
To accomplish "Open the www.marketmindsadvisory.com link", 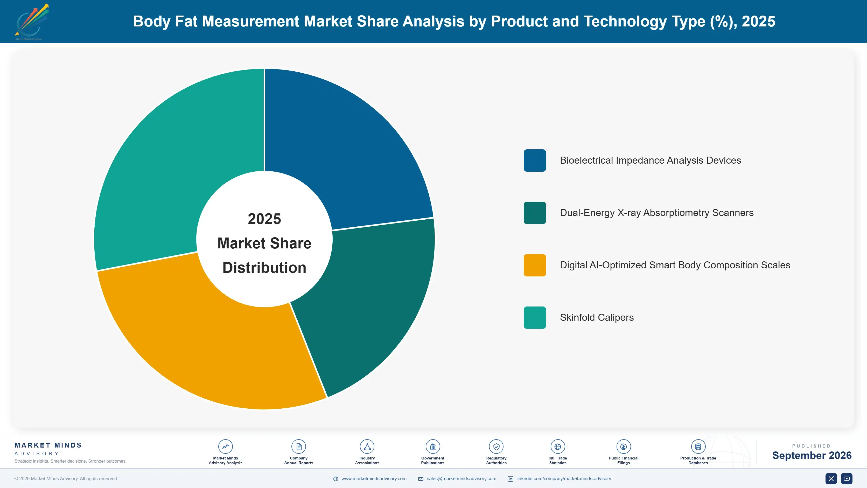I will pyautogui.click(x=374, y=479).
